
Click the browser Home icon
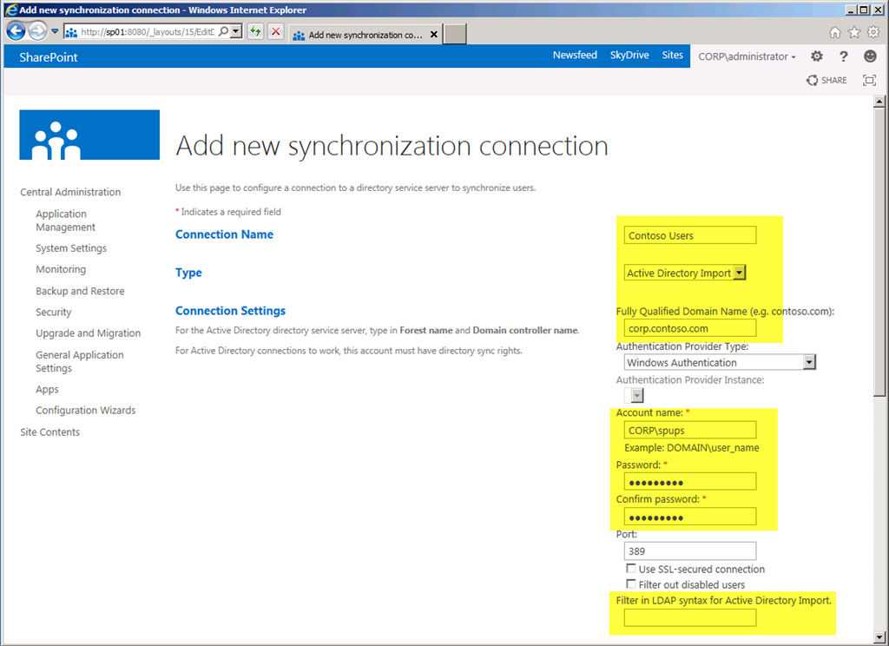click(x=835, y=32)
